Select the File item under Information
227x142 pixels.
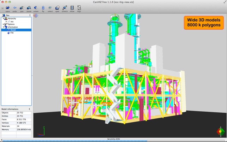coord(12,33)
